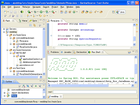This screenshot has height=105, width=140.
Task: Collapse the META-INF folder node
Action: point(11,53)
